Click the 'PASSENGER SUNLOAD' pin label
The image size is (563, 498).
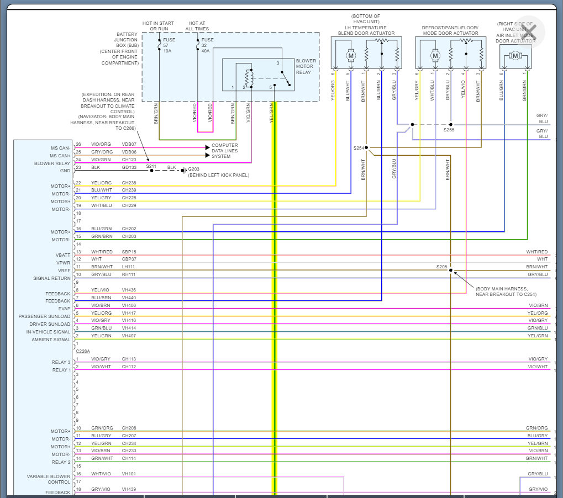tap(45, 316)
